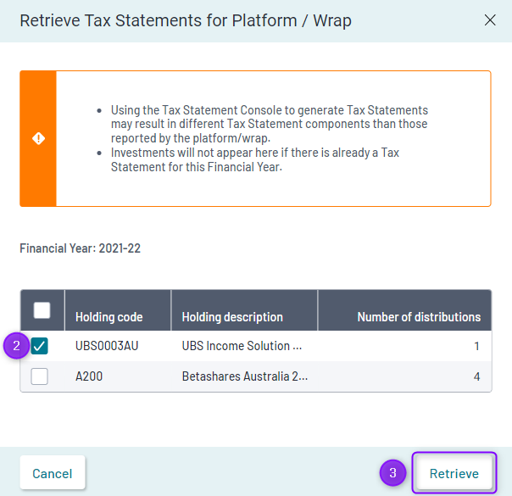Click the purple step 3 badge

(392, 473)
